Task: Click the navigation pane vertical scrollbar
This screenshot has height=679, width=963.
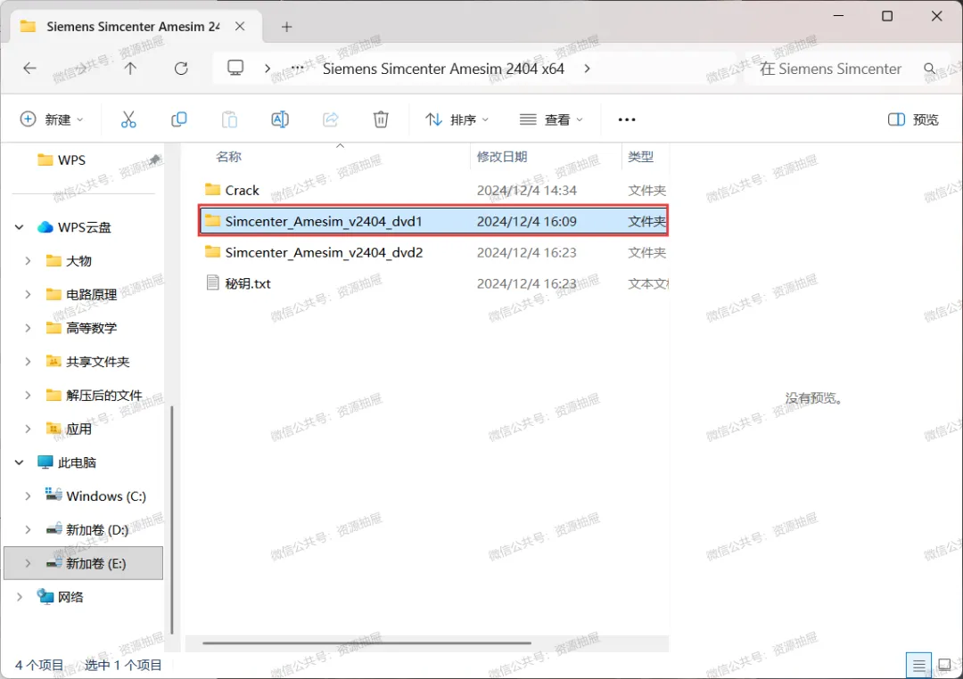Action: click(171, 519)
